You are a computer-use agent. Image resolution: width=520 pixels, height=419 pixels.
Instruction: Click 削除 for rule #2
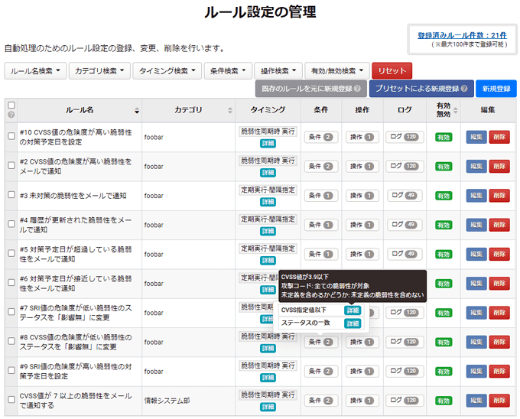tap(499, 166)
